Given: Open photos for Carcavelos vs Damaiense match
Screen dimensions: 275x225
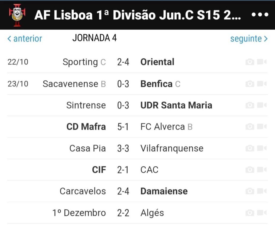Looking at the screenshot, I should [x=250, y=191].
